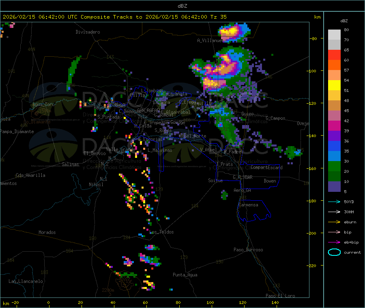Click the 'Pampa_Diamante' map label
365x308 pixels.
click(17, 132)
